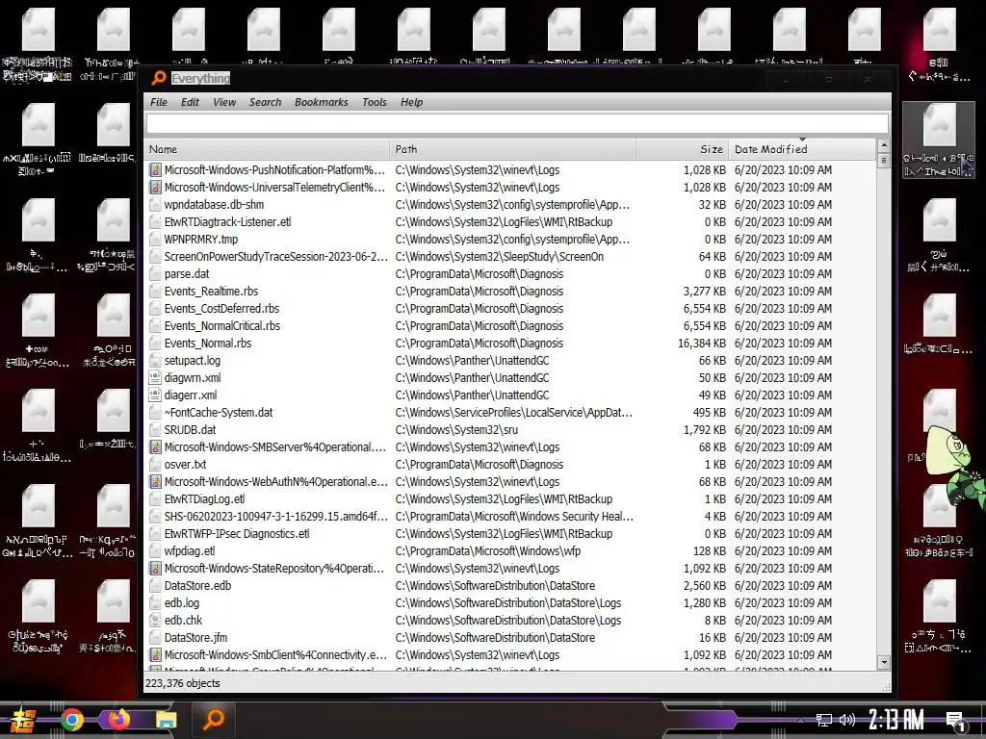Open the View menu

223,102
